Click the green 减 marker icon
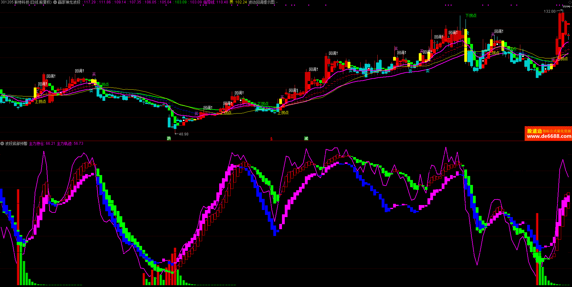The width and height of the screenshot is (572, 287). (306, 138)
